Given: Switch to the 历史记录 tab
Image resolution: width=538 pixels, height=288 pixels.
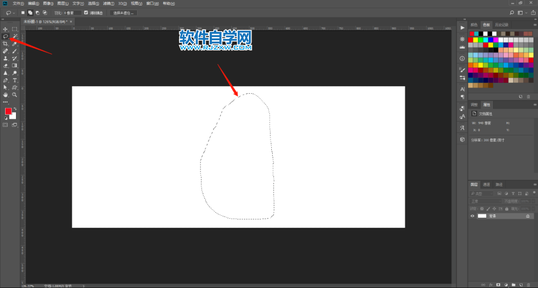Looking at the screenshot, I should (501, 25).
